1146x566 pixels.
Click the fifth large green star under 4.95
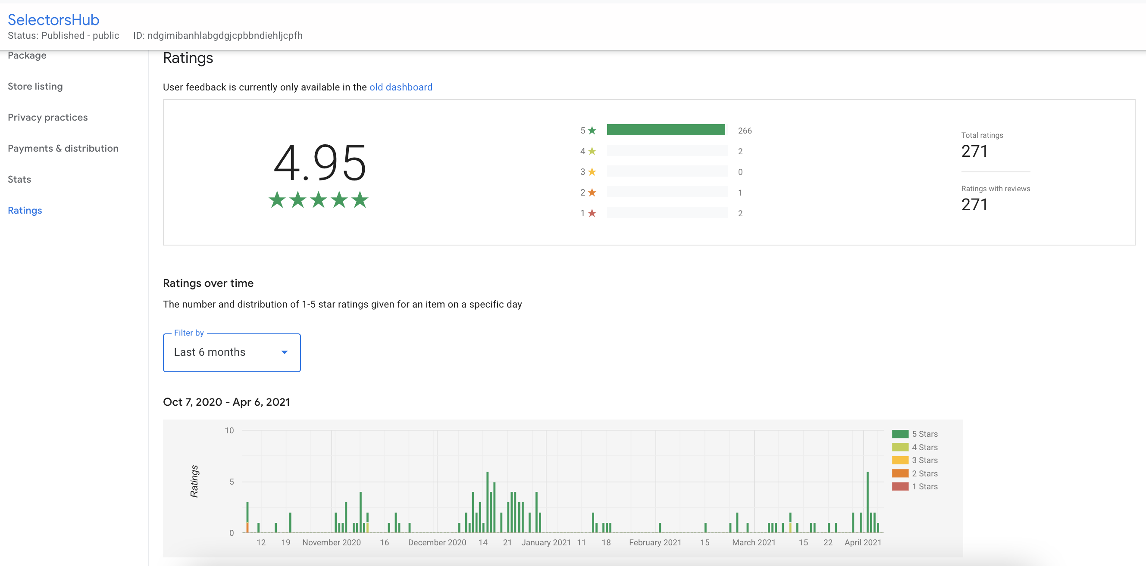[x=360, y=199]
